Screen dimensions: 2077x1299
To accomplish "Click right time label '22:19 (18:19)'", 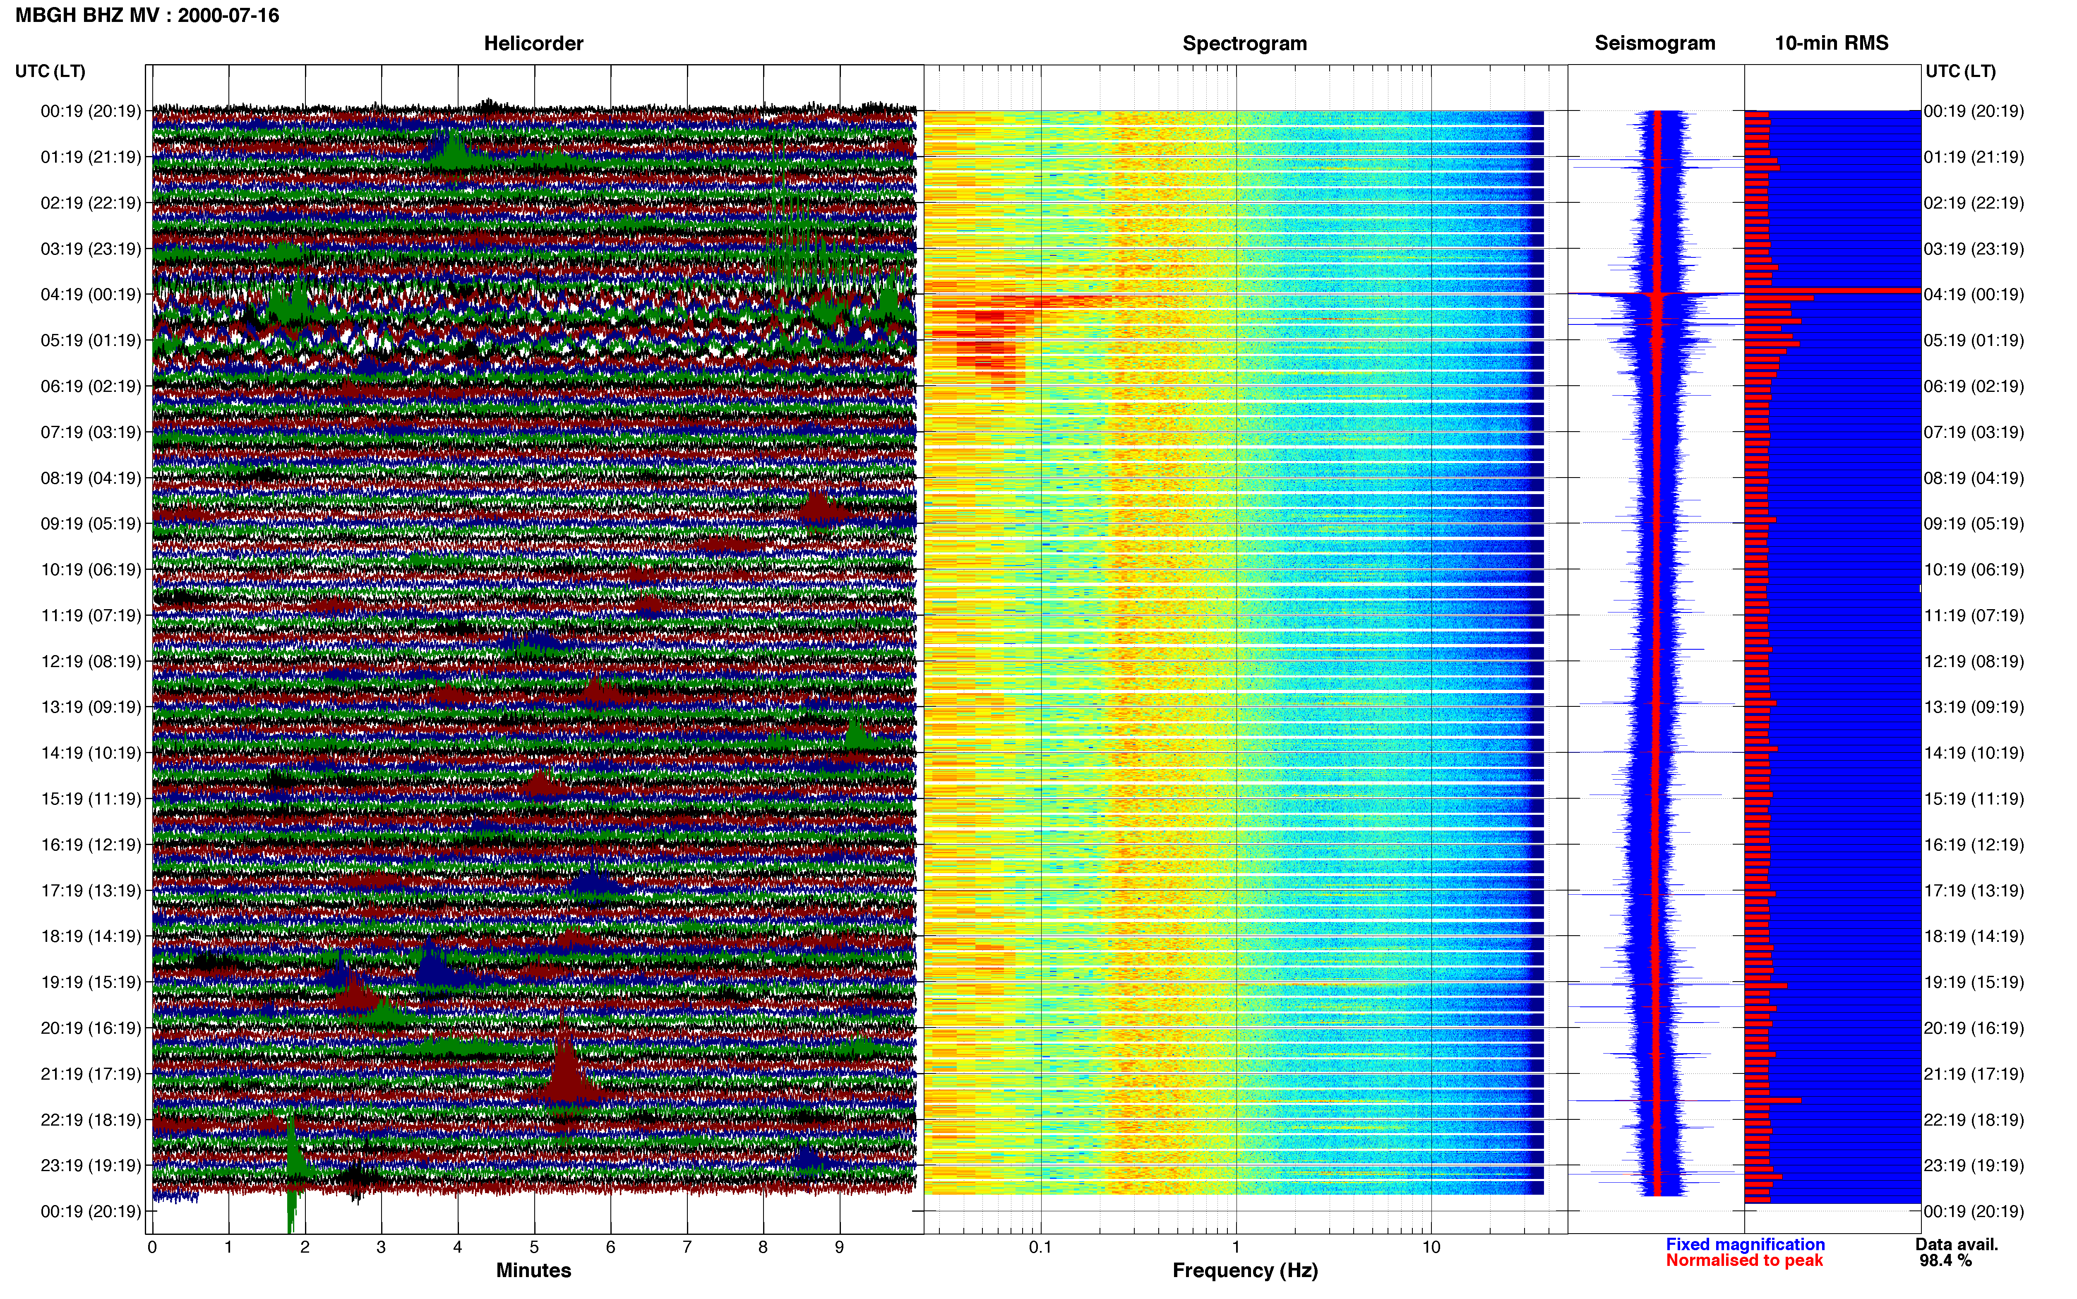I will coord(1974,1119).
